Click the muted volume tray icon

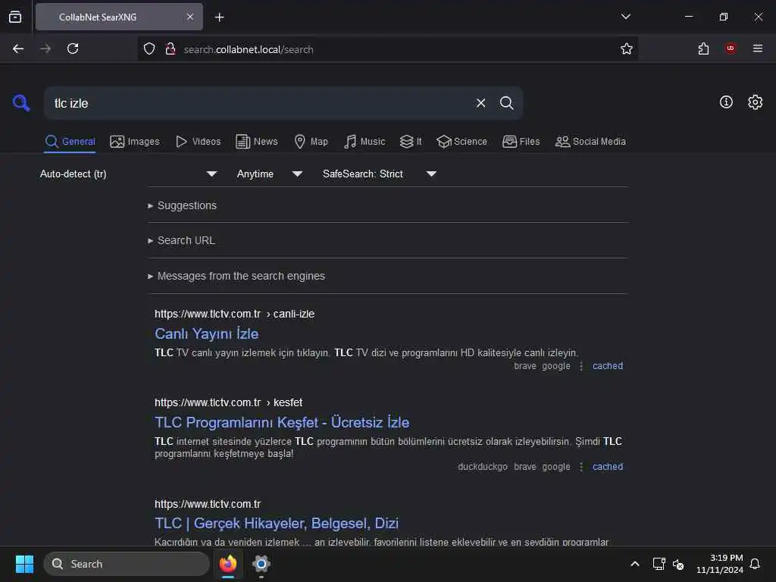(678, 564)
